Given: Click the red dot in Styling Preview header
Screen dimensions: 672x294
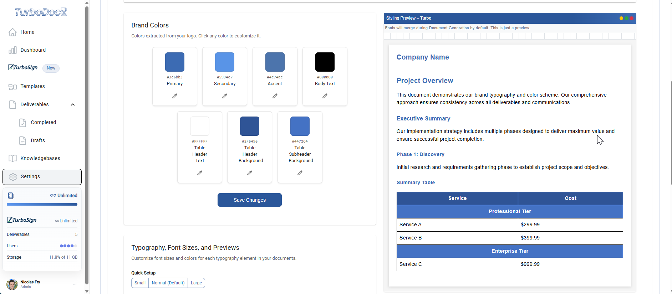Looking at the screenshot, I should (631, 18).
